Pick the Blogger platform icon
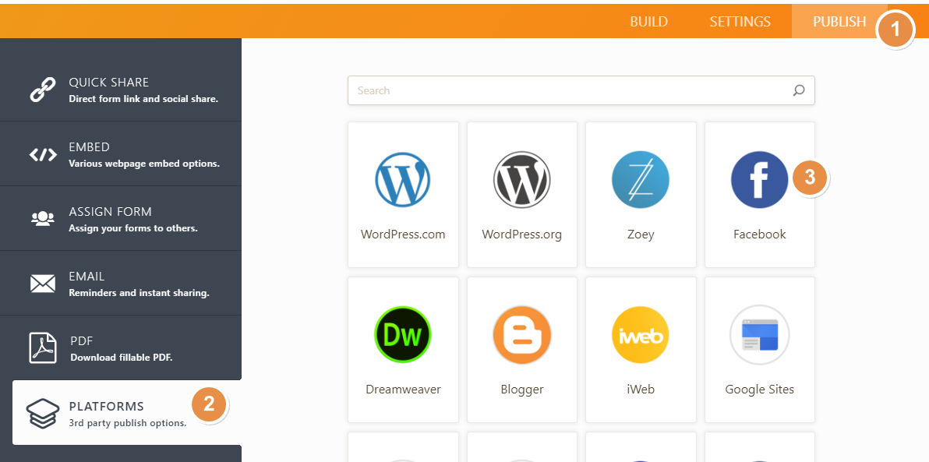This screenshot has width=929, height=462. pos(521,335)
